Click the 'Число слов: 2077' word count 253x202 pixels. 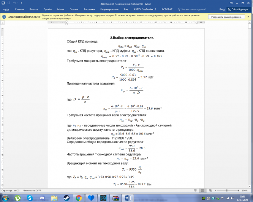coord(32,191)
